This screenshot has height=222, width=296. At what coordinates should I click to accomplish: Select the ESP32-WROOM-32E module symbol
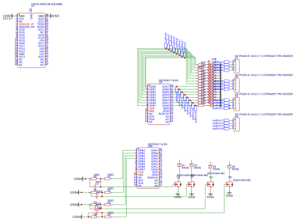click(31, 41)
